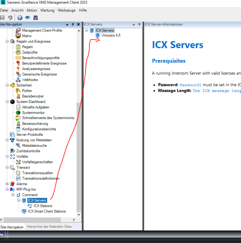
Task: Click the Webhooks icon in the tree
Action: pyautogui.click(x=18, y=80)
